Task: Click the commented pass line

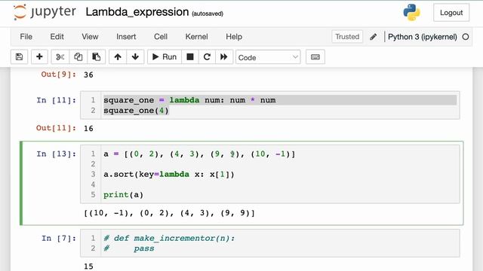Action: (129, 248)
